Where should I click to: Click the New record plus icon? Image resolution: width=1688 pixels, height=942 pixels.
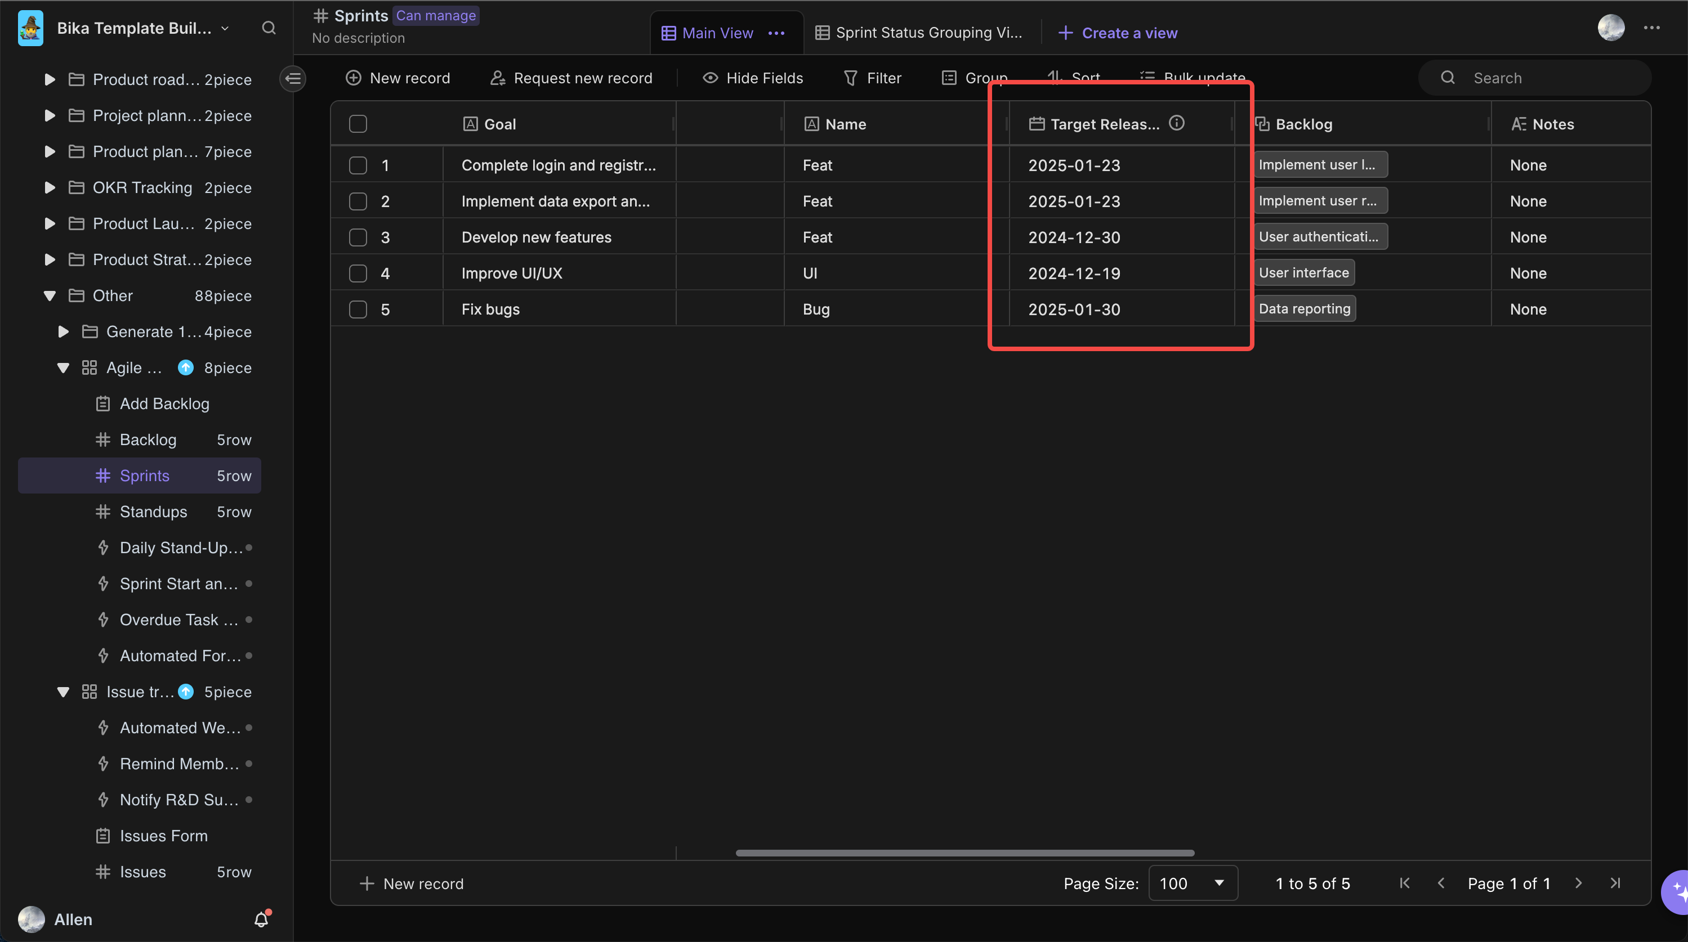point(352,78)
